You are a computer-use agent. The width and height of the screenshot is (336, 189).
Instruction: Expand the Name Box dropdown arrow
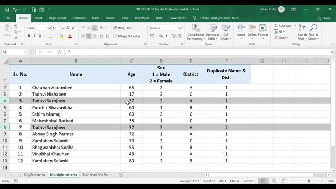tap(25, 52)
